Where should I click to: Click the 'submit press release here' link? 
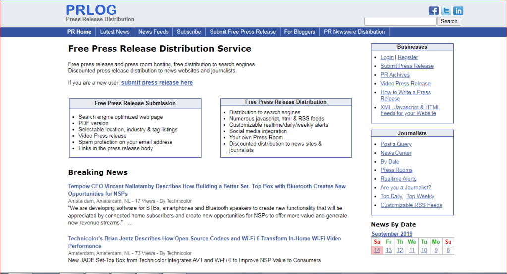tap(157, 83)
